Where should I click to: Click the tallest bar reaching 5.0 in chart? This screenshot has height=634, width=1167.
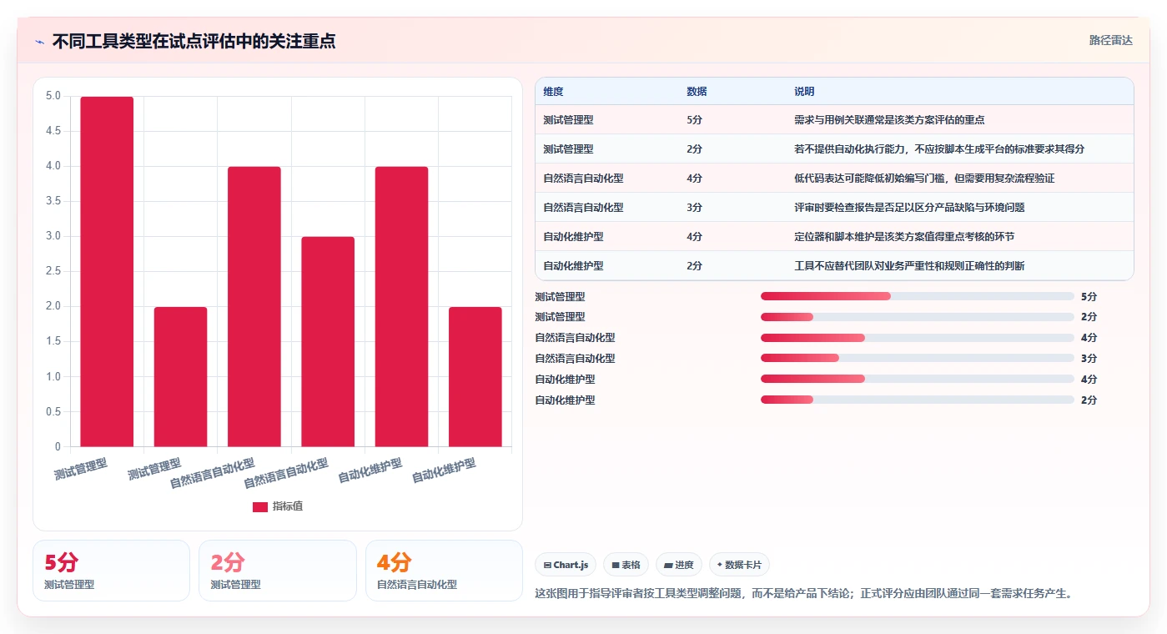click(x=107, y=271)
